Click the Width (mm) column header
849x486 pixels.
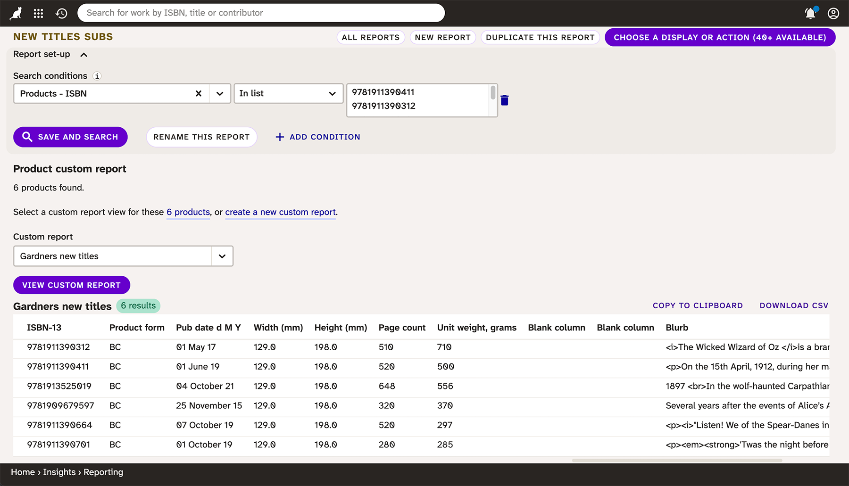(x=278, y=328)
